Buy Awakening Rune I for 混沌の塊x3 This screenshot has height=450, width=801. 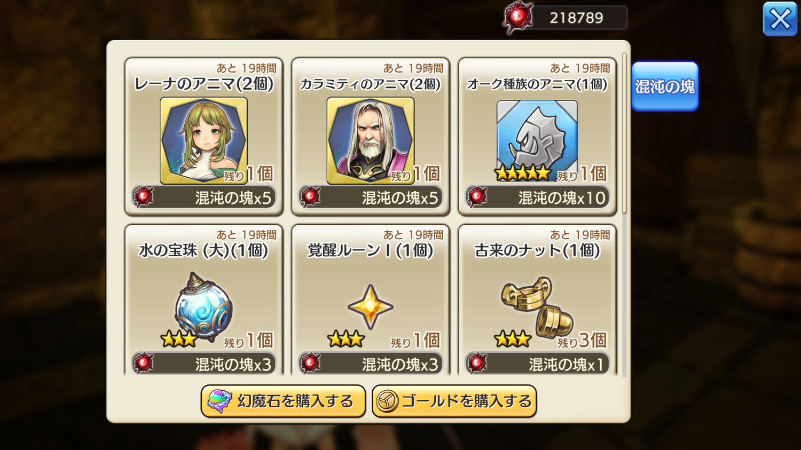(370, 364)
